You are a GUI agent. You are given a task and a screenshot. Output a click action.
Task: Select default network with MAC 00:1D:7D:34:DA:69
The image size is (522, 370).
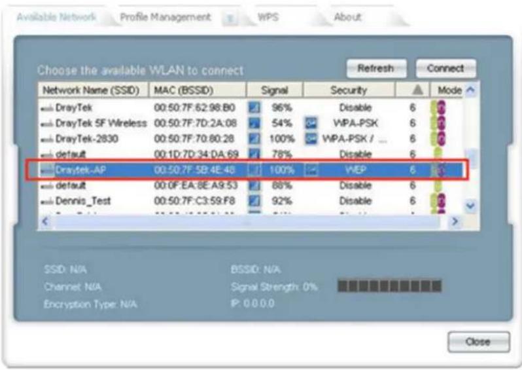[x=251, y=155]
